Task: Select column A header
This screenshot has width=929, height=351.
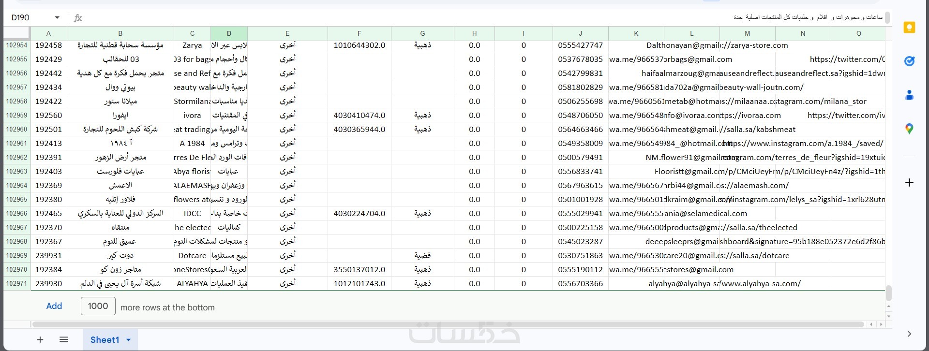Action: click(49, 33)
